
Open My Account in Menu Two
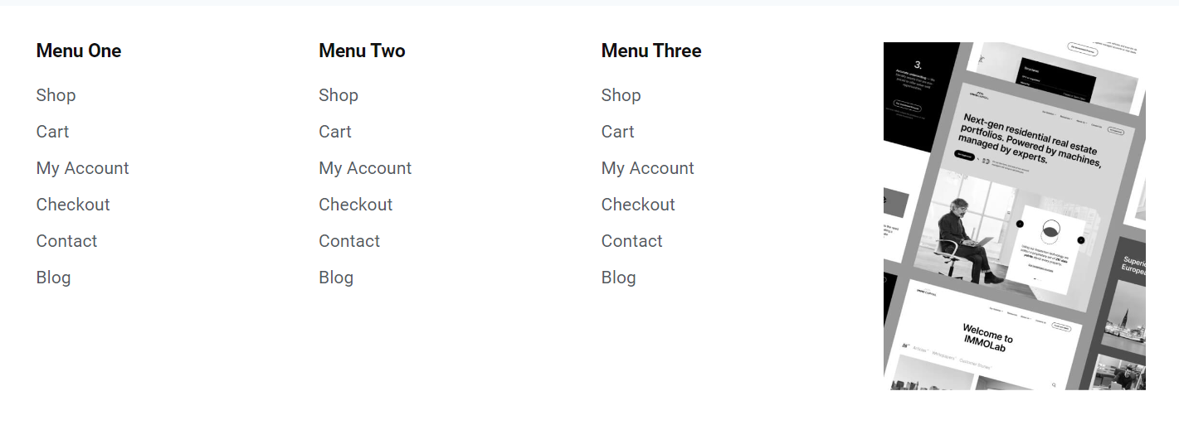365,168
